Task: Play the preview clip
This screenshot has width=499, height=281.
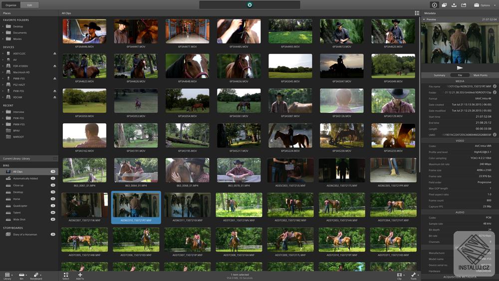Action: click(x=460, y=68)
